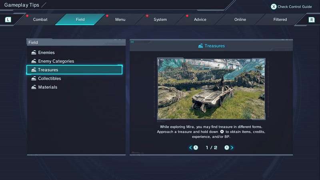Click the red notification dot beside Combat
Image resolution: width=320 pixels, height=180 pixels.
coord(27,16)
